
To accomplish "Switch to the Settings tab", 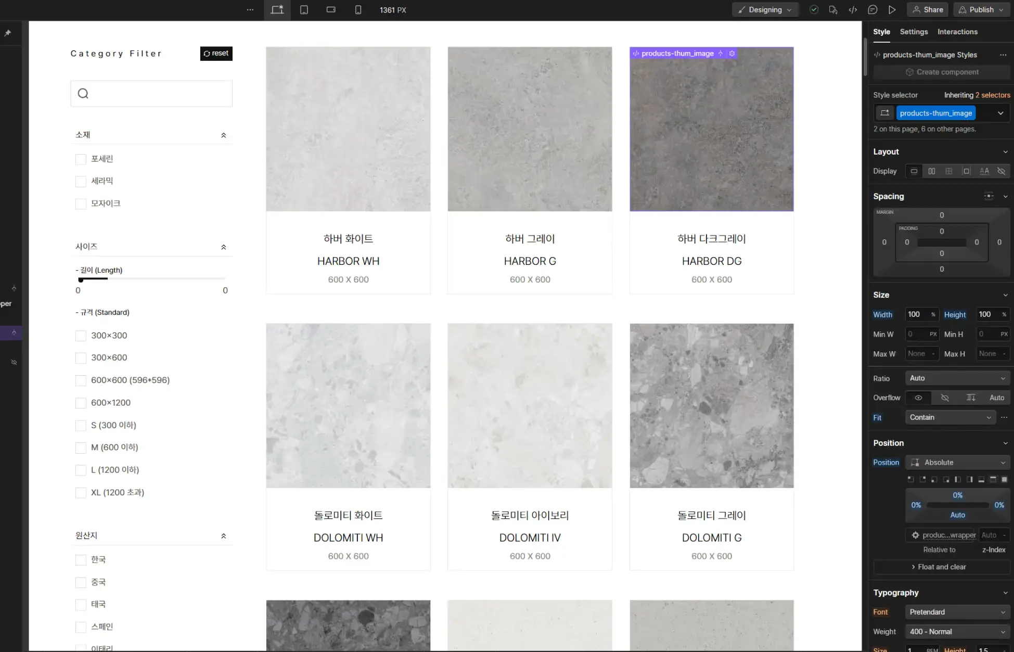I will (914, 32).
